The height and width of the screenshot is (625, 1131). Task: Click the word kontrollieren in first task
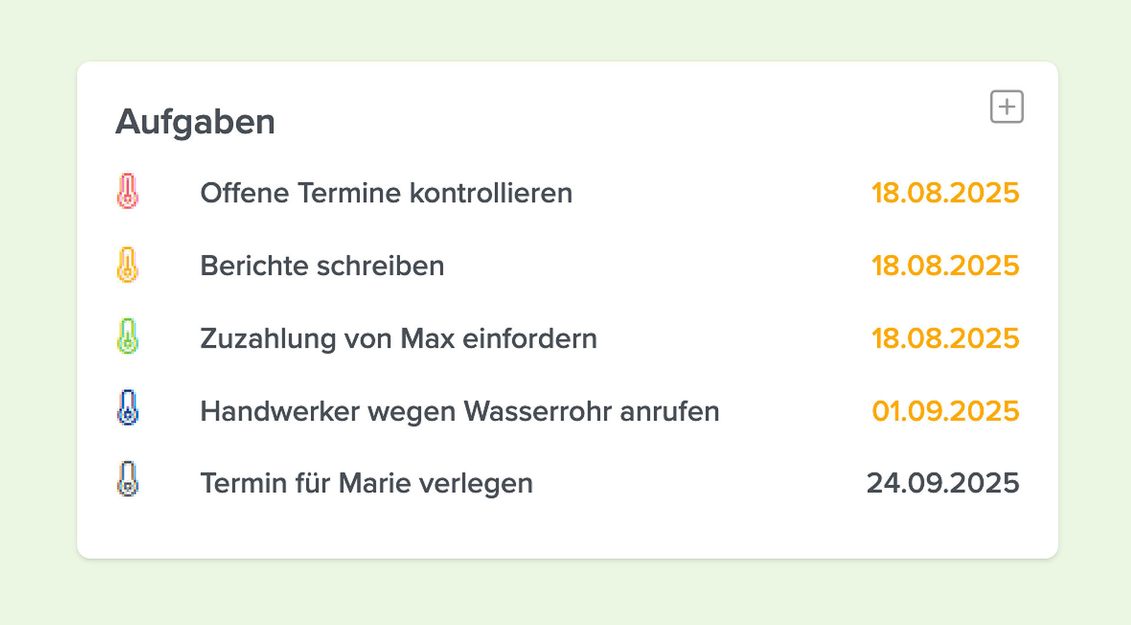491,193
